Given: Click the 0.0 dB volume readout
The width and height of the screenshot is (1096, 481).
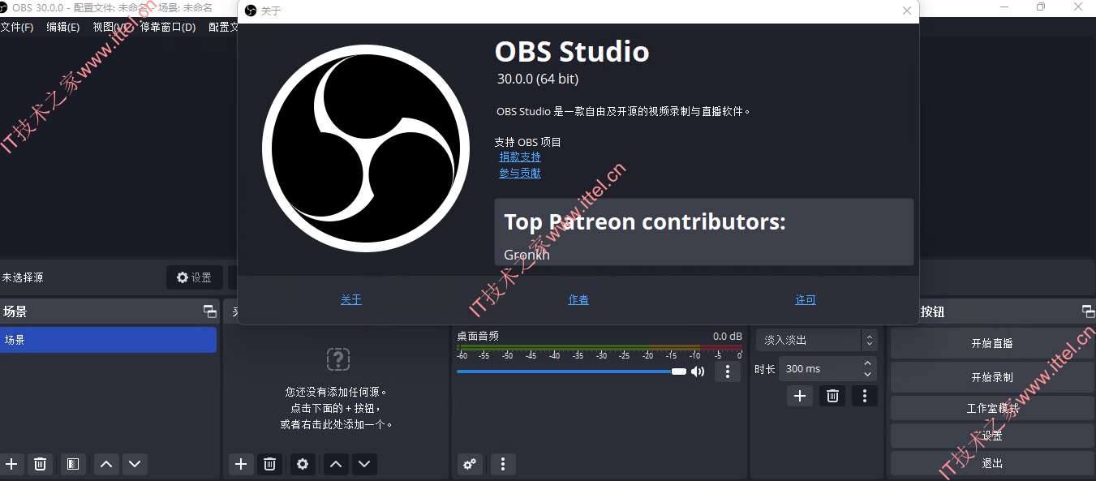Looking at the screenshot, I should (727, 336).
